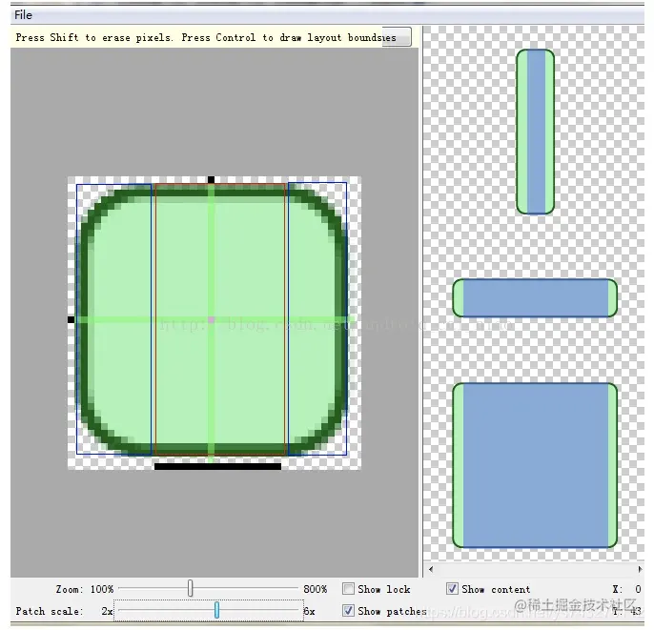Screen dimensions: 654x630
Task: Click the Zoom slider handle
Action: pyautogui.click(x=191, y=588)
